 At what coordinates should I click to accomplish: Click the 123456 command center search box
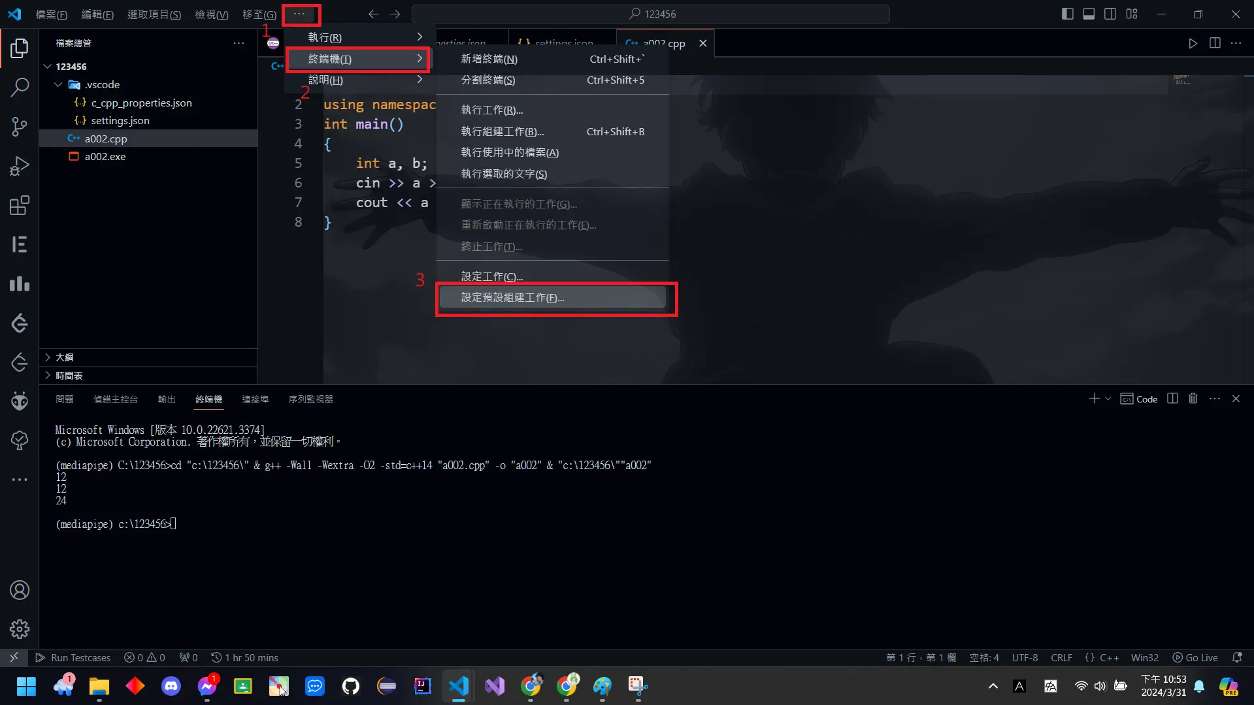pyautogui.click(x=651, y=14)
